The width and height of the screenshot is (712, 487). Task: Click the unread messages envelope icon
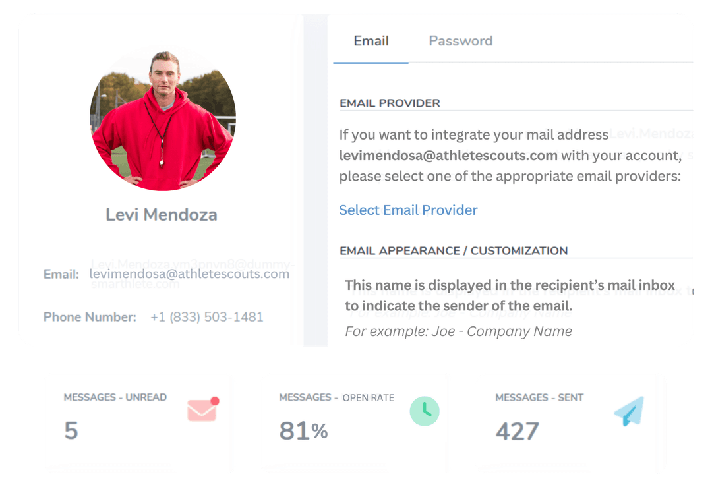pyautogui.click(x=202, y=410)
